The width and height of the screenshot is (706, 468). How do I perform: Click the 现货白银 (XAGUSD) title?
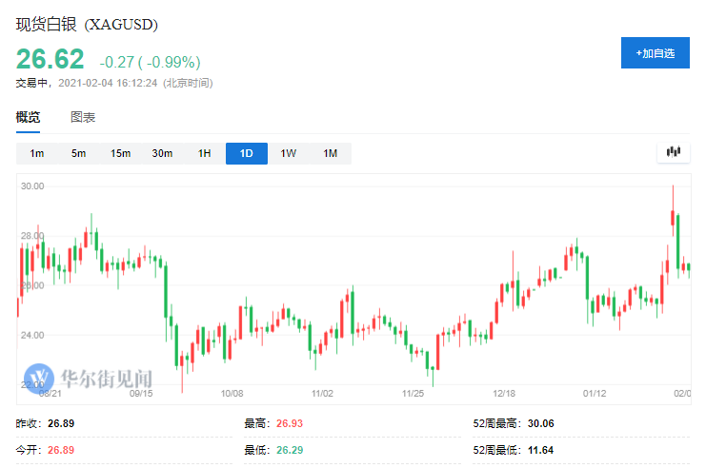coord(87,25)
